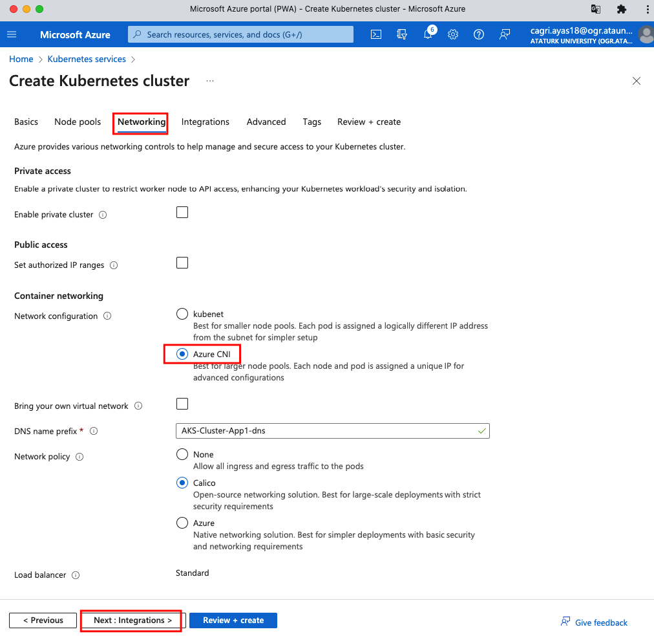This screenshot has height=636, width=654.
Task: Open Kubernetes services breadcrumb link
Action: tap(87, 59)
